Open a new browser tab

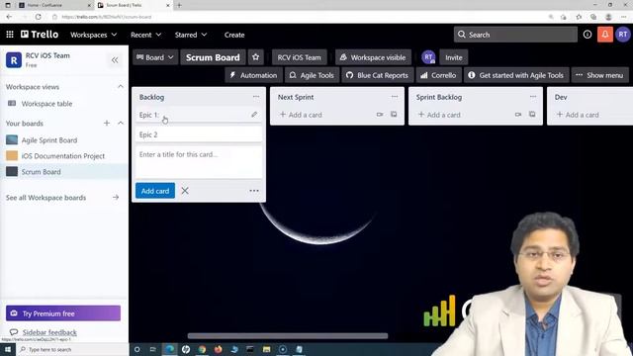point(179,5)
